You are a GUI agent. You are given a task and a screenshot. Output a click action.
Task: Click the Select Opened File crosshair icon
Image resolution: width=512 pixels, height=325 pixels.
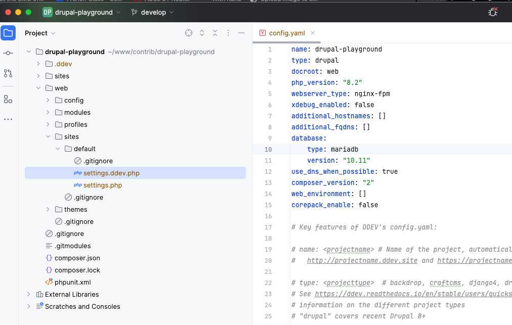click(189, 33)
